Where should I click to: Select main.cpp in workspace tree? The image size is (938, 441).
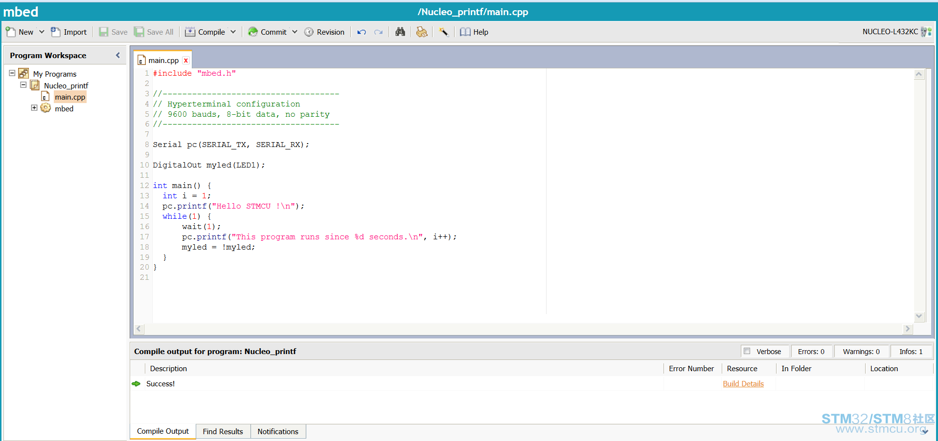pyautogui.click(x=70, y=97)
